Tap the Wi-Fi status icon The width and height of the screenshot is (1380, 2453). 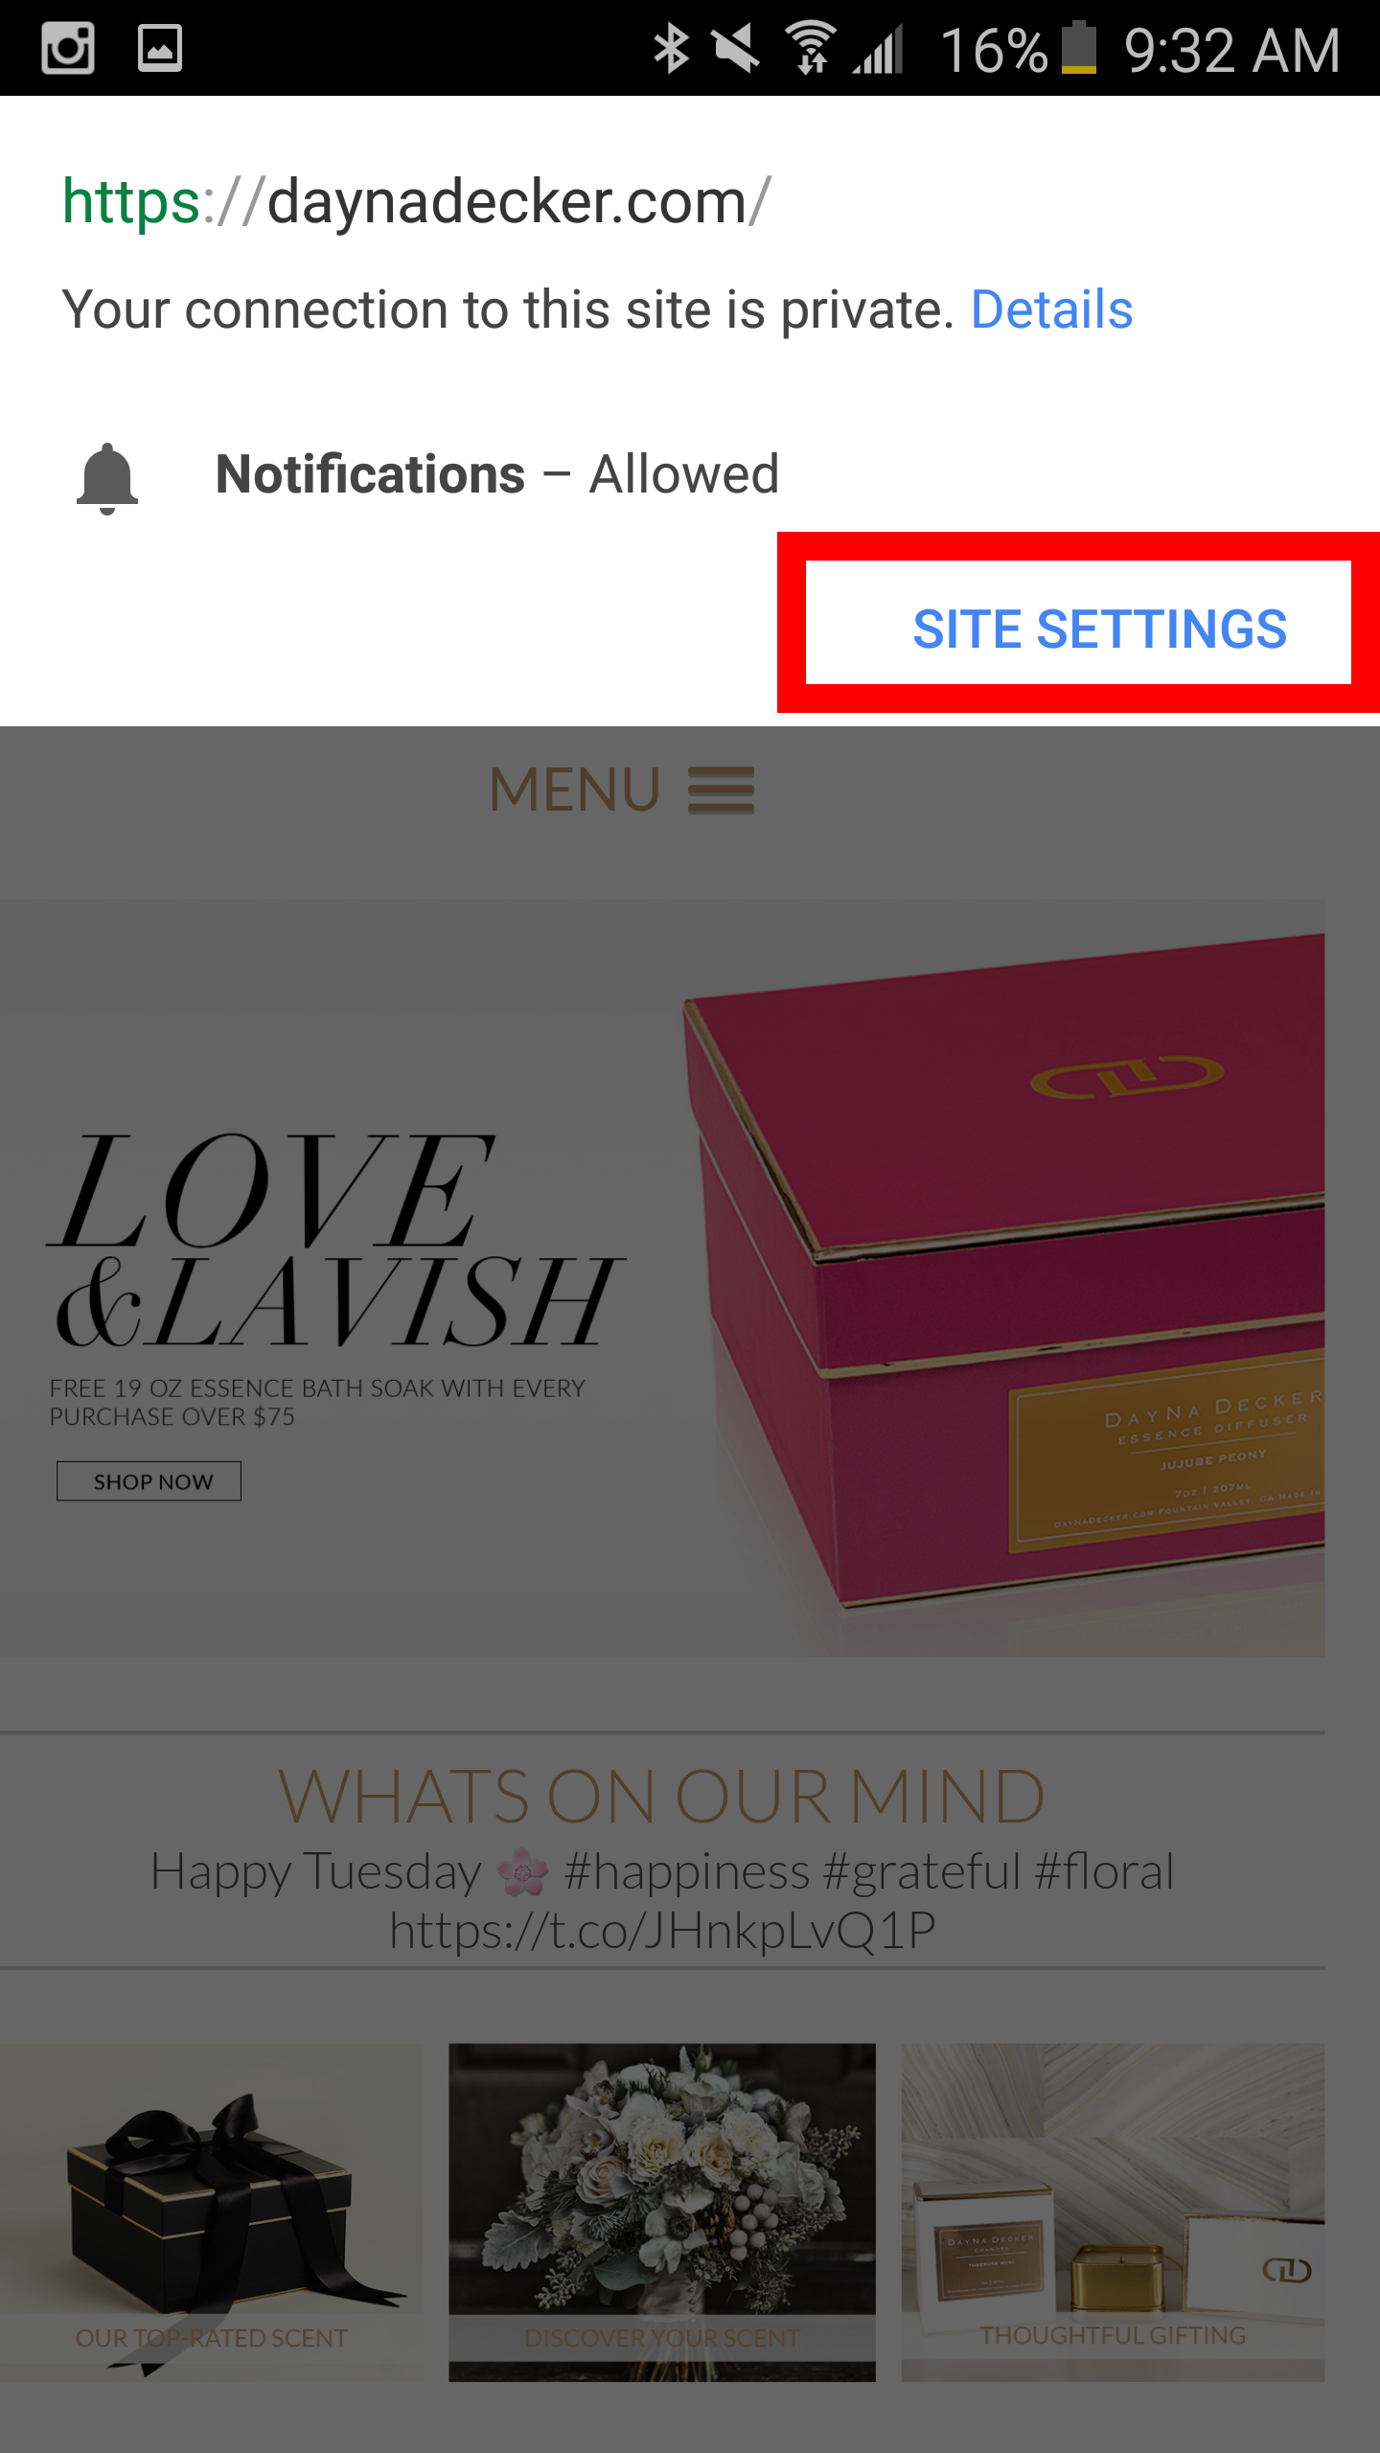812,48
